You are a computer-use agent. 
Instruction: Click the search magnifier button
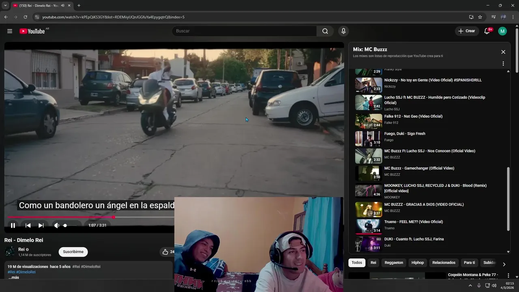click(325, 31)
